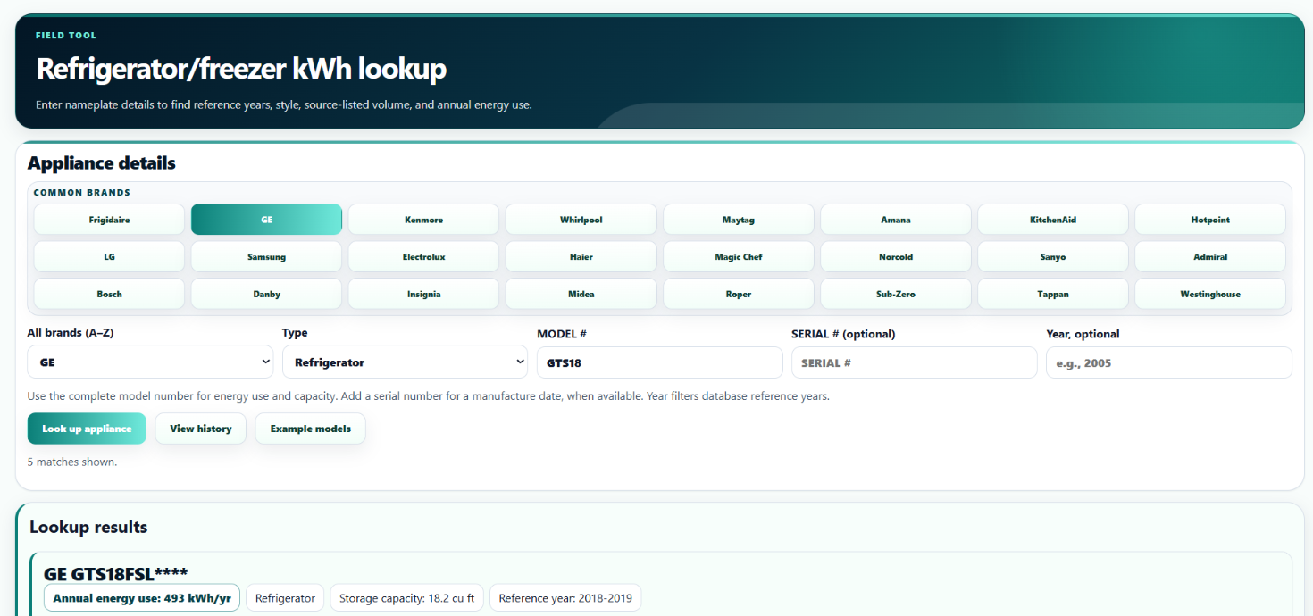Click the Refrigerator tag in results

(x=285, y=598)
